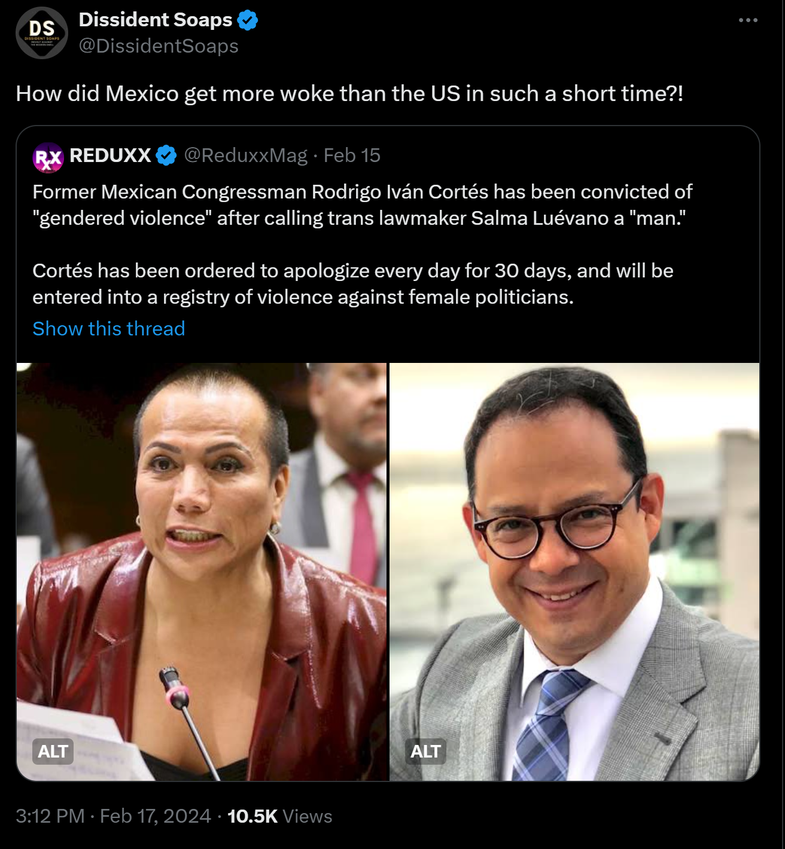View the 10.5K Views count
Image resolution: width=785 pixels, height=849 pixels.
(x=279, y=816)
